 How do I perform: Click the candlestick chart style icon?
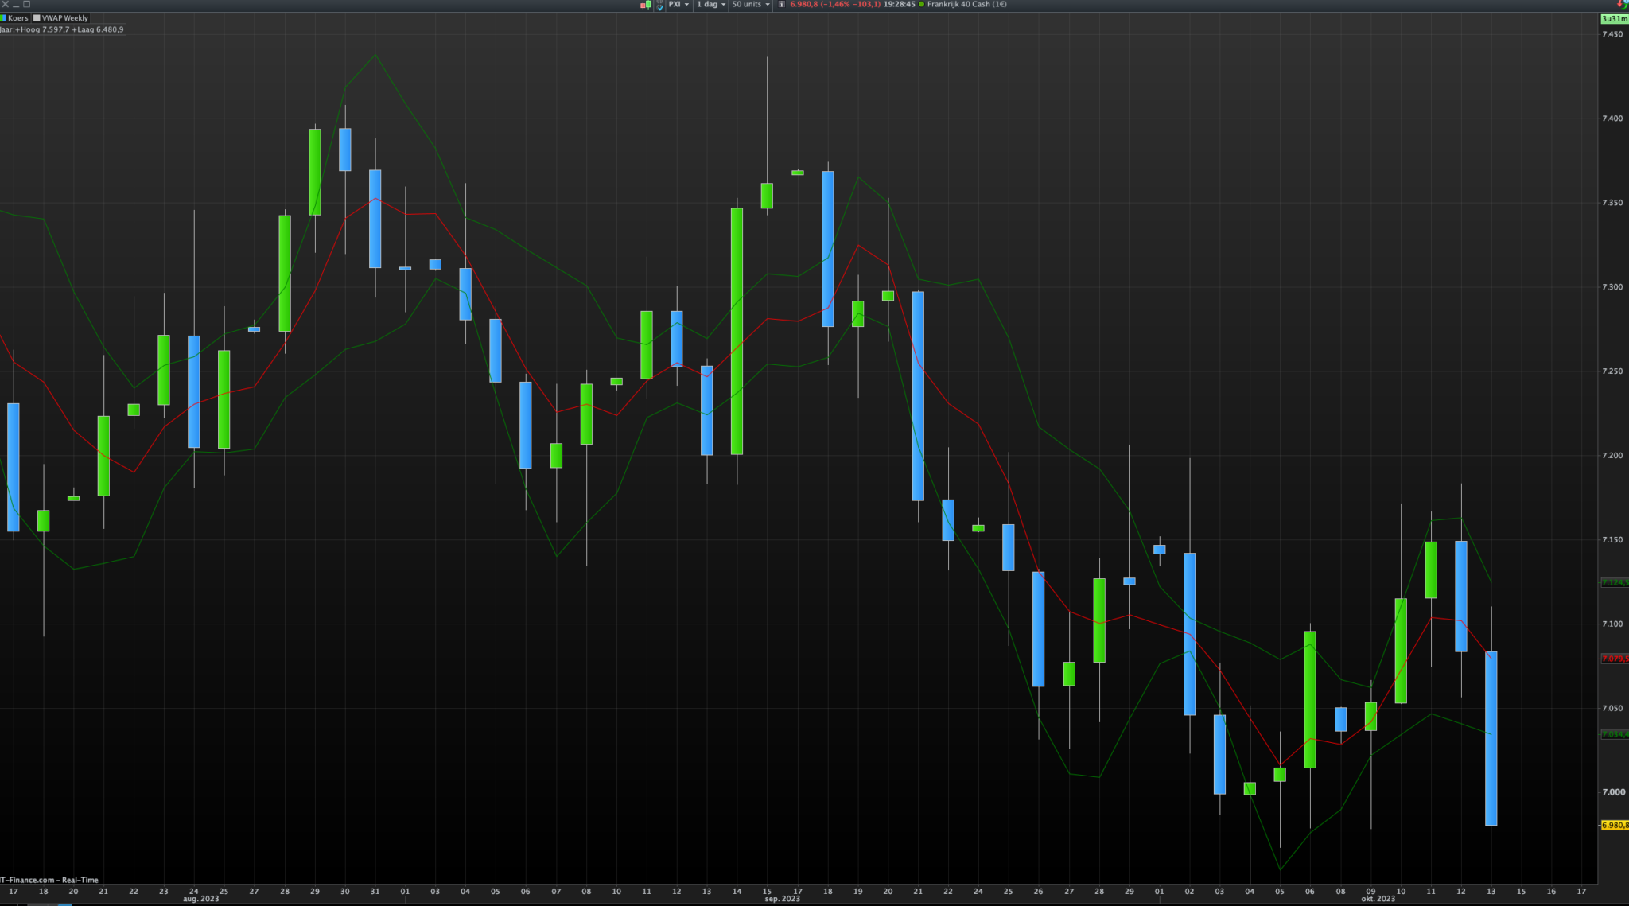(x=646, y=5)
